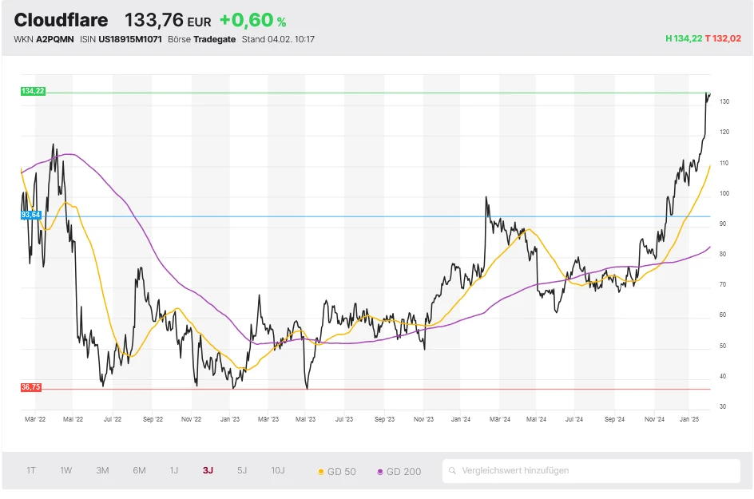Image resolution: width=754 pixels, height=499 pixels.
Task: Click the Tradegate exchange label
Action: [x=214, y=39]
